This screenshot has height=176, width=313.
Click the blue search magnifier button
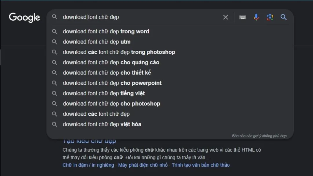(284, 17)
